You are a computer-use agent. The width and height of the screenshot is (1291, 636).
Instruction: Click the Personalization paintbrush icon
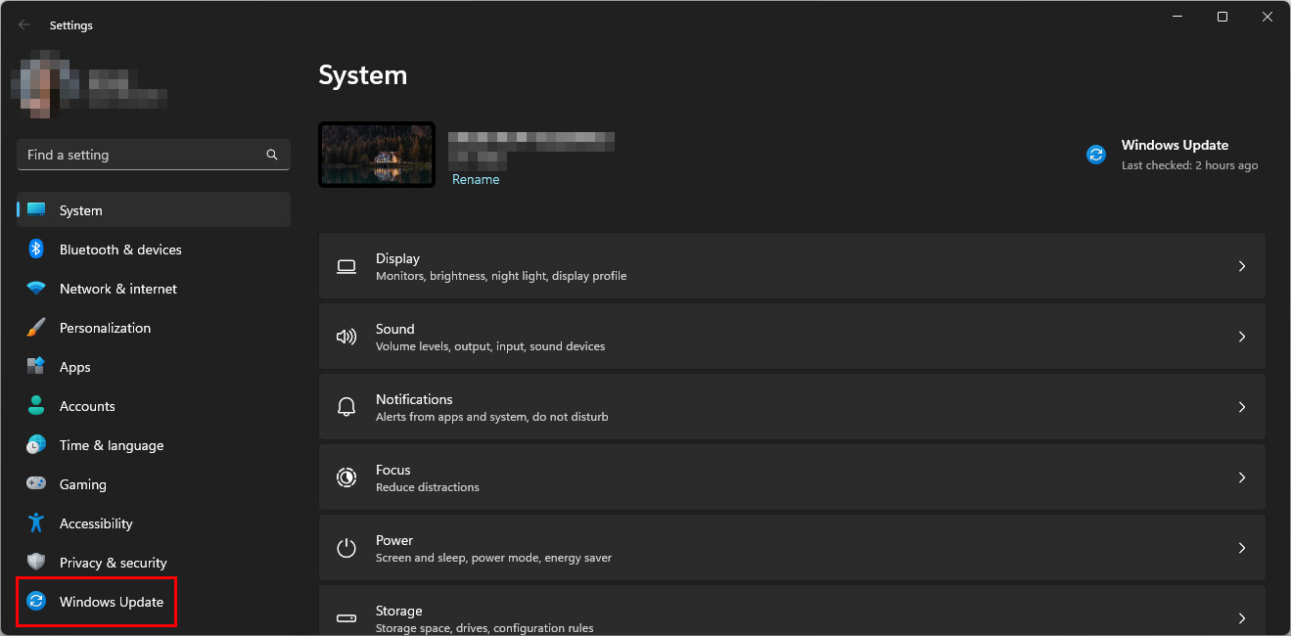point(36,328)
